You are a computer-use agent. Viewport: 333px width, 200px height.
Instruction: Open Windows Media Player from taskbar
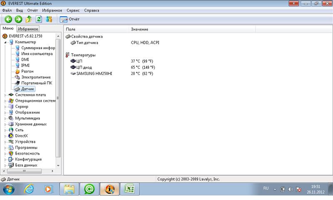coord(48,189)
